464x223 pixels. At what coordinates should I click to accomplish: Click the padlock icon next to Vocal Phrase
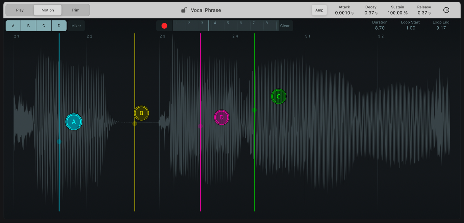click(x=185, y=10)
